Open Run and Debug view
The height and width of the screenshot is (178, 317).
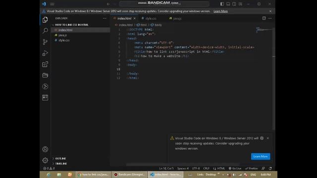point(45,53)
